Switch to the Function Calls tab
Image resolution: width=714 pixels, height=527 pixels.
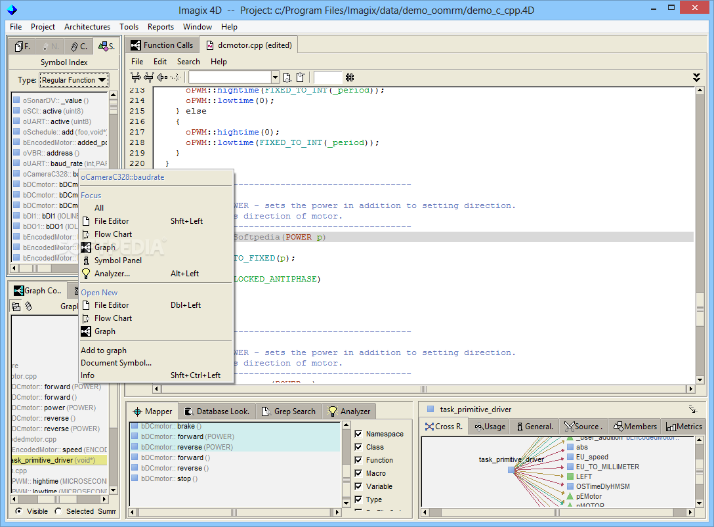click(162, 45)
